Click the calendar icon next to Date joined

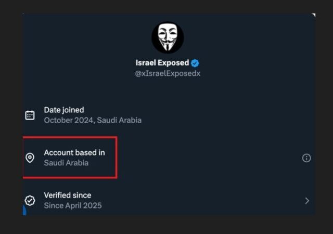coord(30,115)
